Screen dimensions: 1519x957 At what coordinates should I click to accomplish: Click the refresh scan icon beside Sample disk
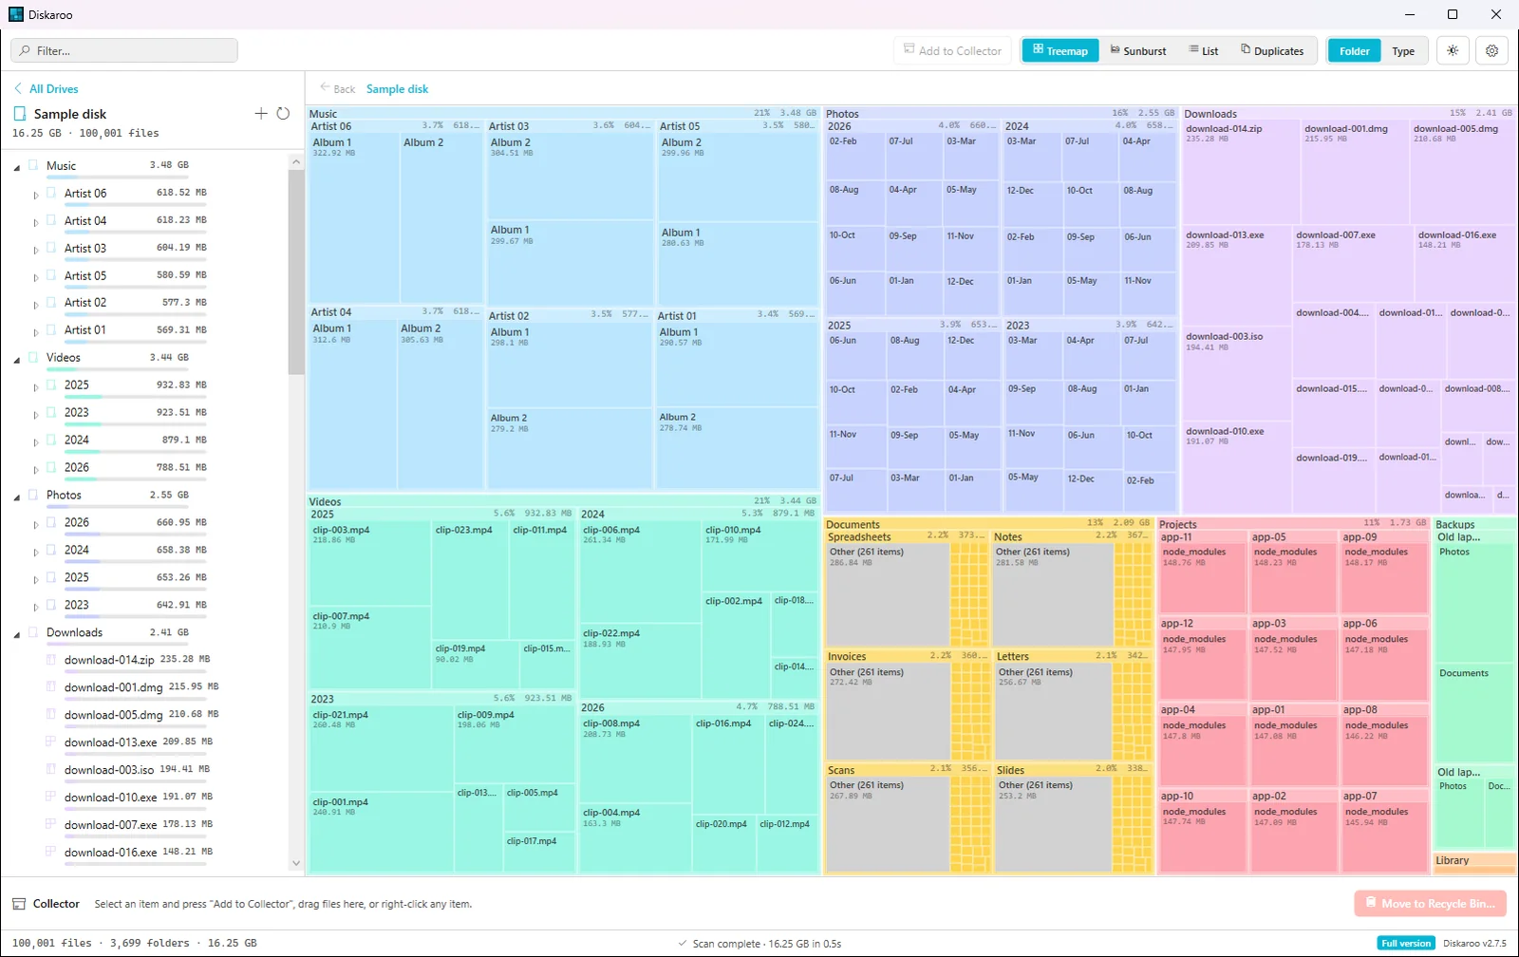[x=283, y=114]
